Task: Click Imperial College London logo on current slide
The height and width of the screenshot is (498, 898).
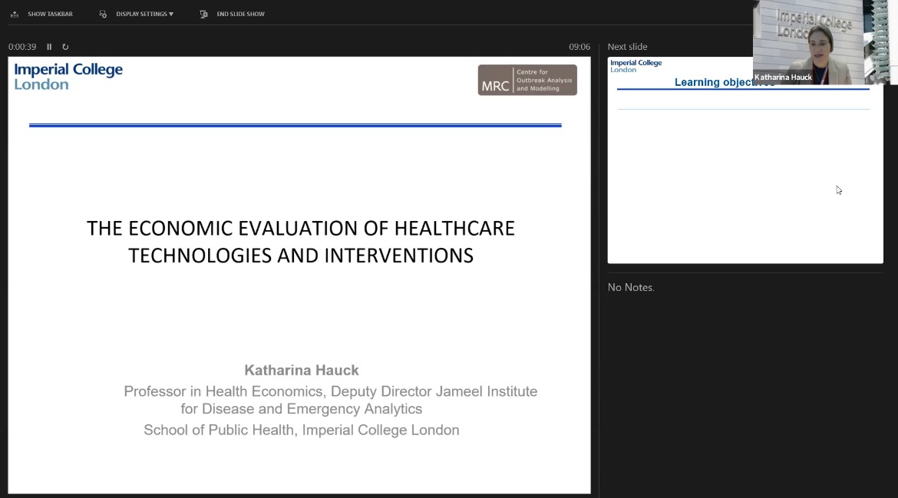Action: coord(68,77)
